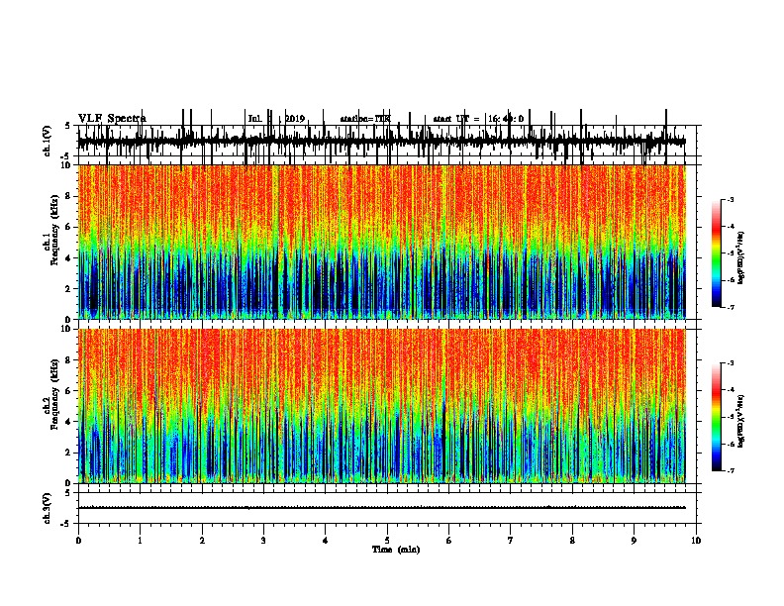Click the "-7" label on ch.1 color bar
The image size is (784, 606).
point(730,307)
